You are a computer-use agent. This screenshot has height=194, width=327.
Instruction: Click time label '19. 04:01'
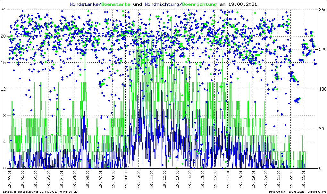[61, 179]
